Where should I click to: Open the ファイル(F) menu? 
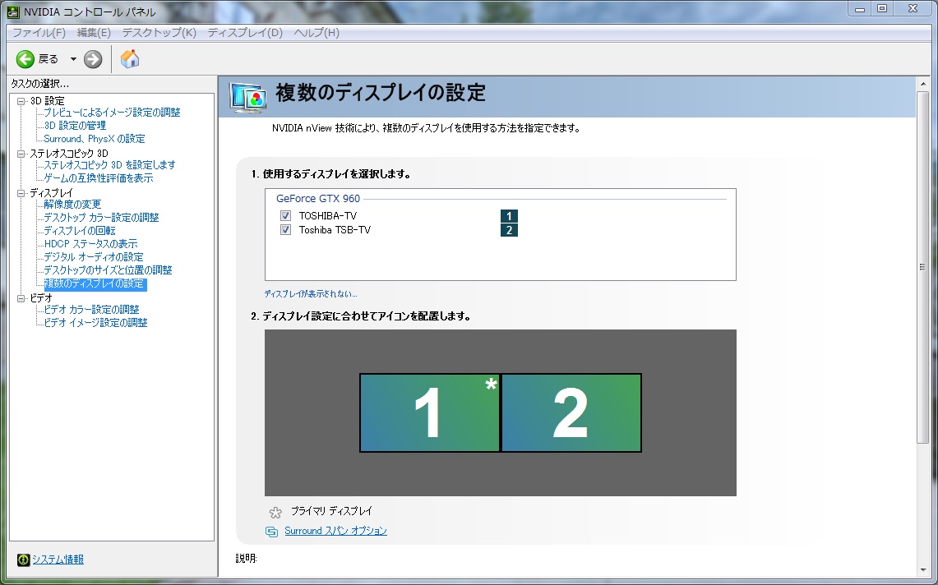click(39, 32)
